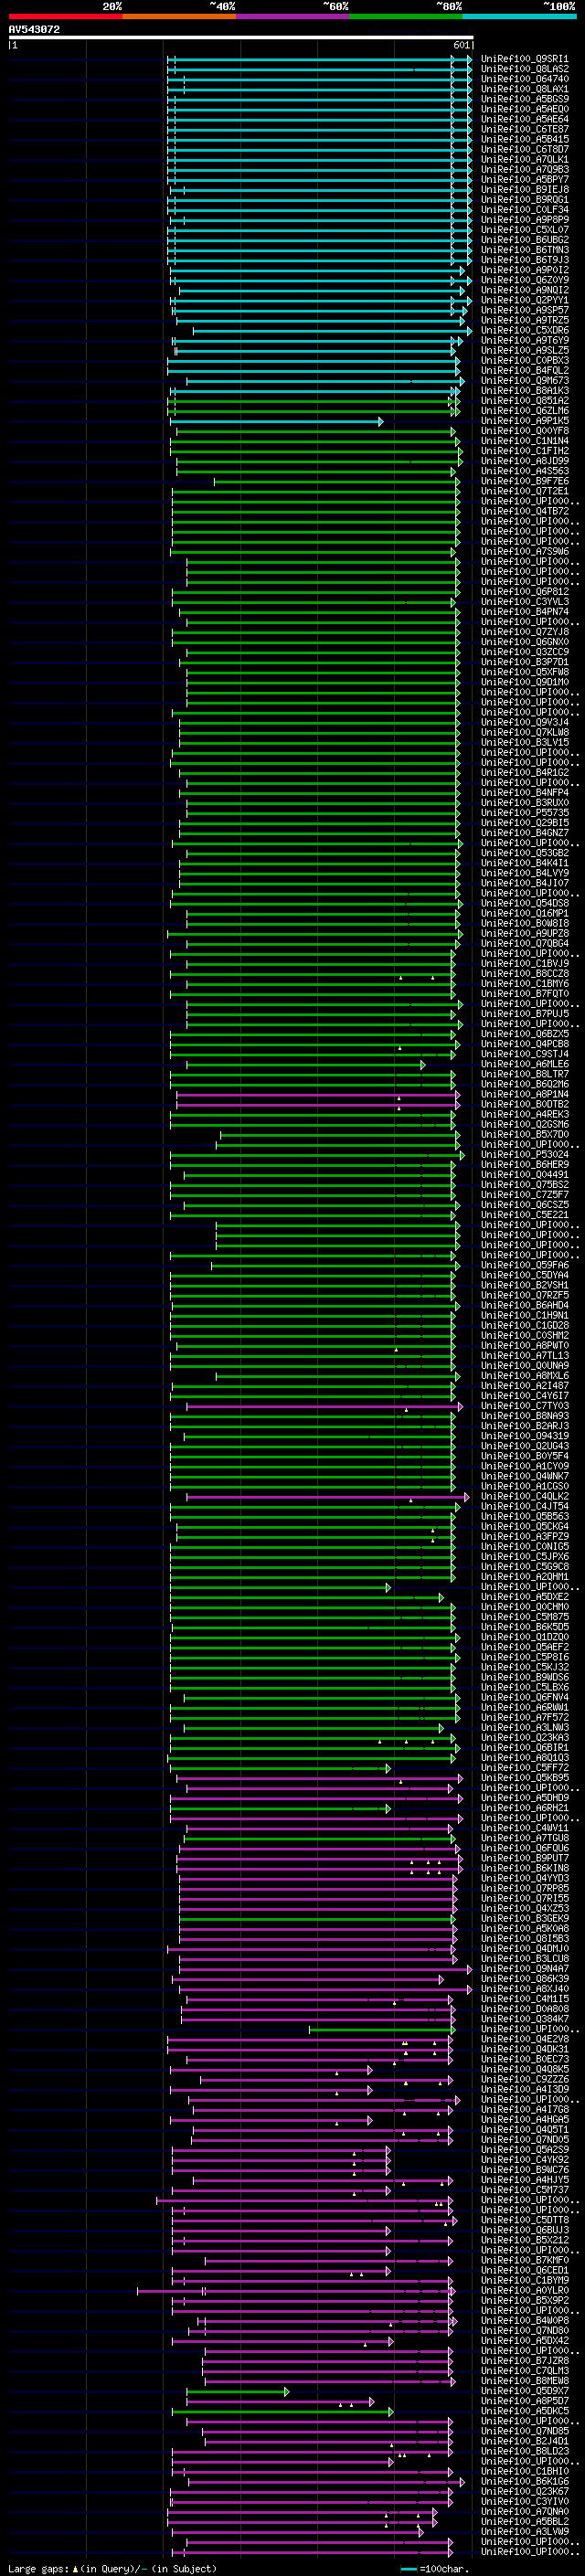Click the cyan =100char scale bar
Screen dimensions: 585x2576
pyautogui.click(x=408, y=2569)
